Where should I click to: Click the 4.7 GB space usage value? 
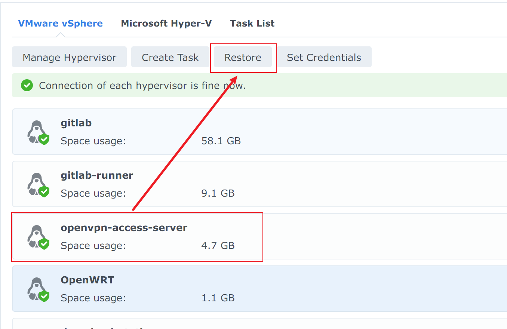click(218, 246)
